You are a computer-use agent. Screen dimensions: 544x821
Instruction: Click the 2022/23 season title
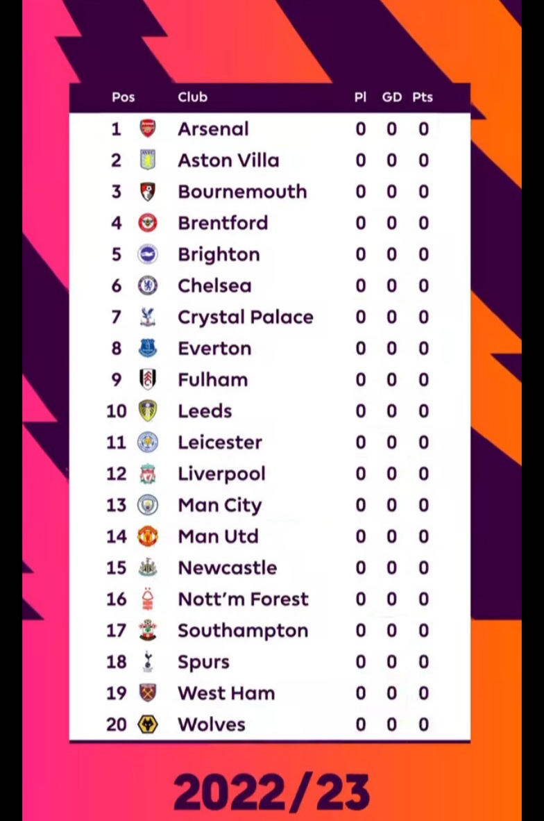point(271,792)
